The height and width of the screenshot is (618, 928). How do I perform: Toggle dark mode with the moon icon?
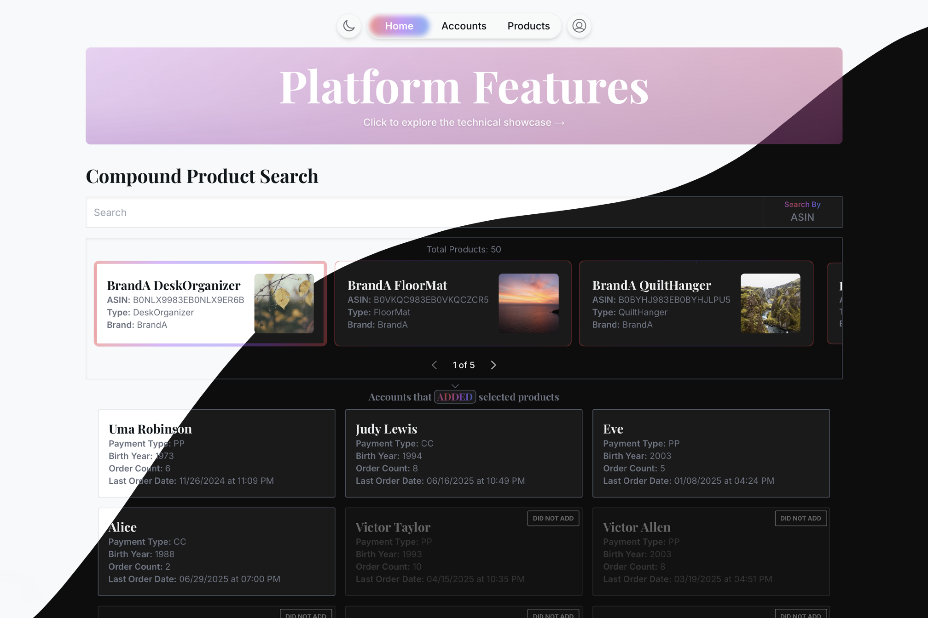click(x=348, y=26)
